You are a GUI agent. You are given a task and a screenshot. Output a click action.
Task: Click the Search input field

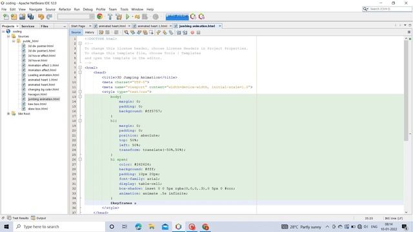pos(390,9)
